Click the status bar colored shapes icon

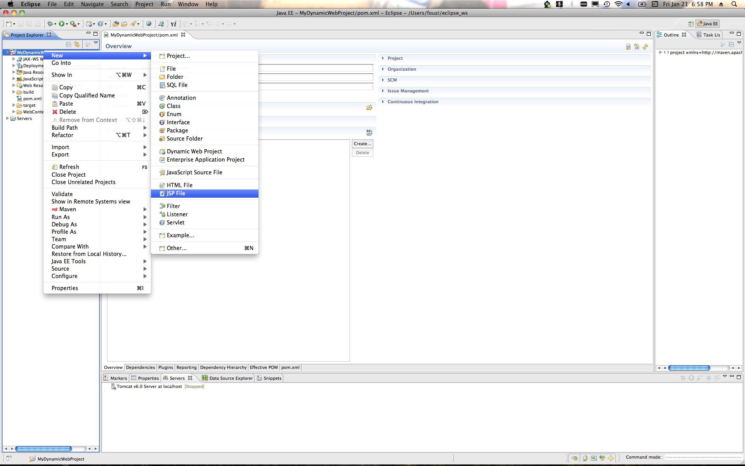602,458
